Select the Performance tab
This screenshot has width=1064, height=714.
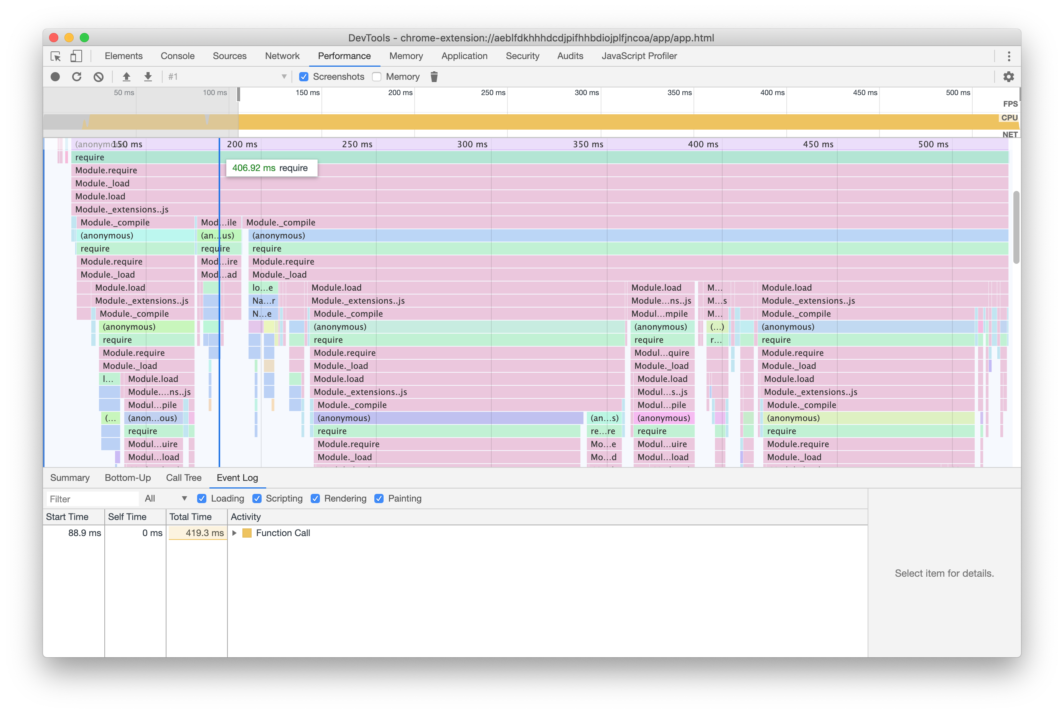point(344,56)
